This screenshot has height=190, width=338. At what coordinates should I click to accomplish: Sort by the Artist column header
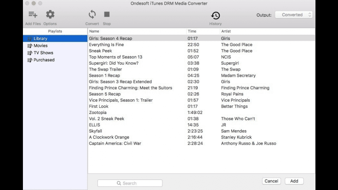268,31
